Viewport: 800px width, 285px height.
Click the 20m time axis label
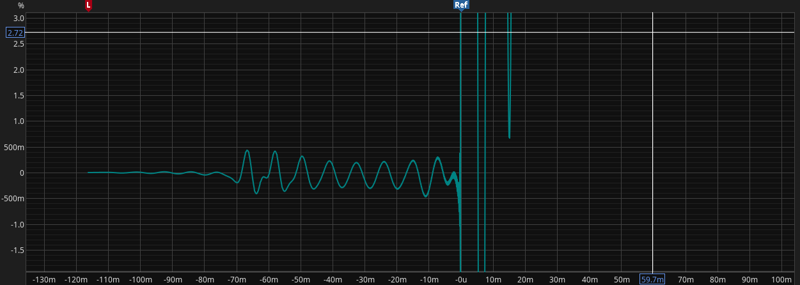(525, 279)
